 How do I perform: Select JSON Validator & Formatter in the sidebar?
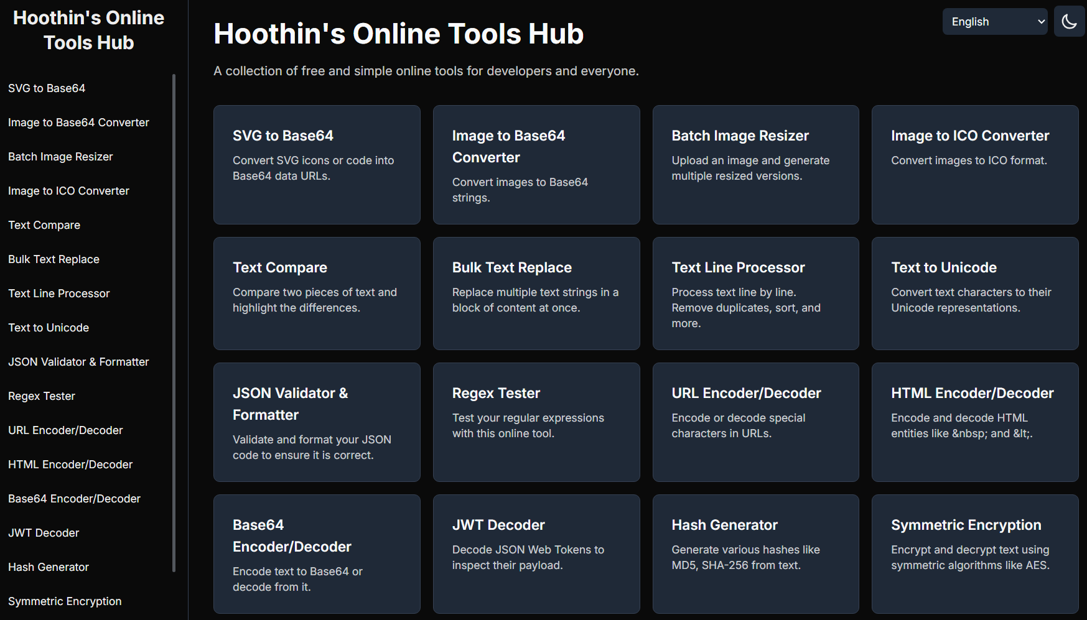coord(78,362)
